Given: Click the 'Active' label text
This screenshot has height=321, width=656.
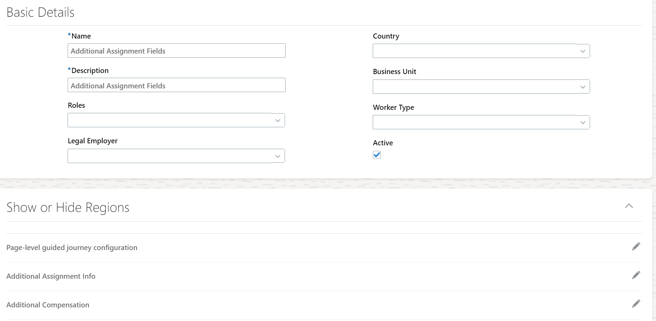Looking at the screenshot, I should pos(383,143).
